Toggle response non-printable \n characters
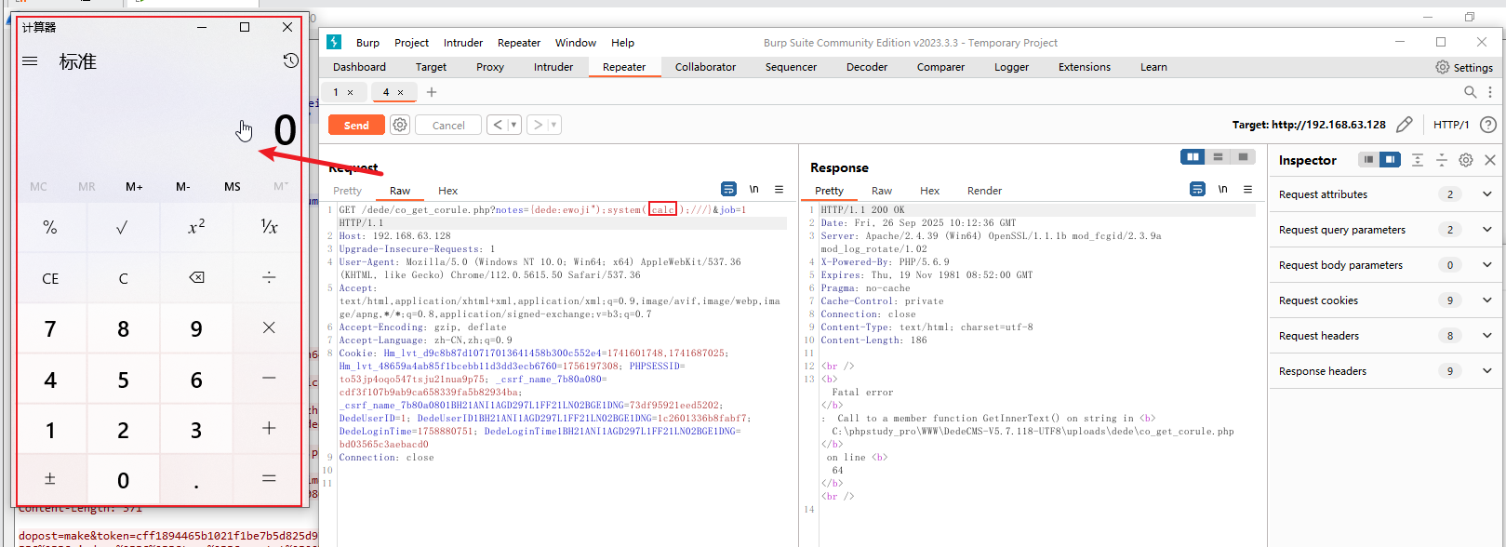The image size is (1506, 547). 1223,189
